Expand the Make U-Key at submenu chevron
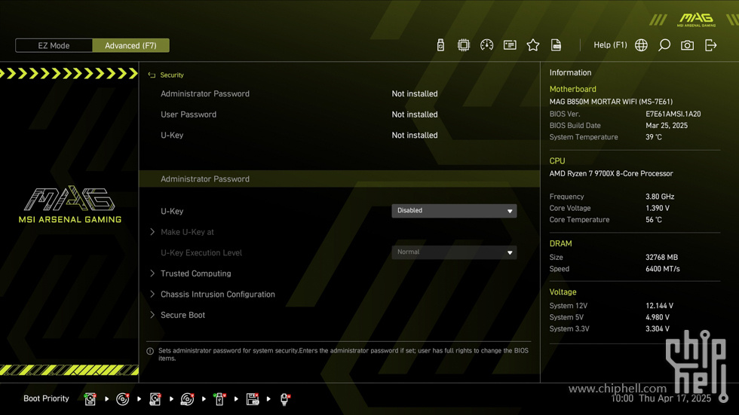Image resolution: width=739 pixels, height=415 pixels. [x=152, y=232]
